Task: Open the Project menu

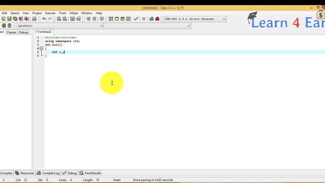Action: click(37, 13)
